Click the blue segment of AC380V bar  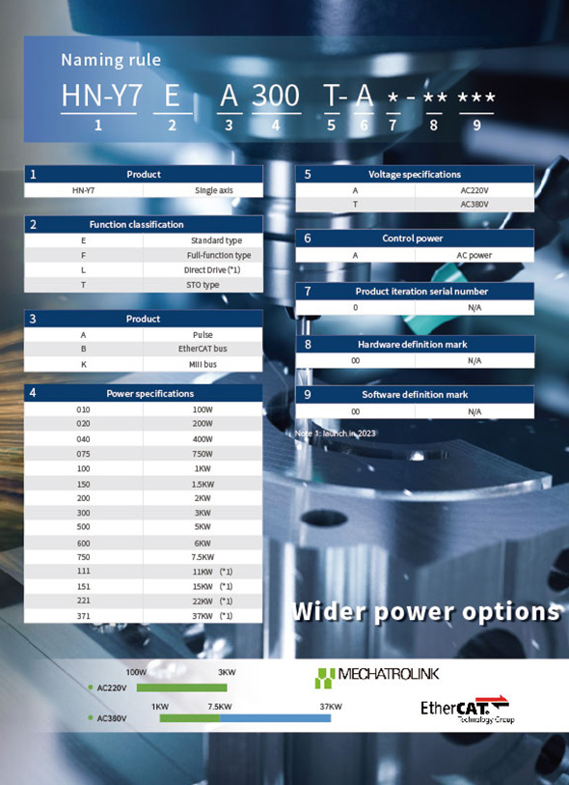tap(275, 718)
